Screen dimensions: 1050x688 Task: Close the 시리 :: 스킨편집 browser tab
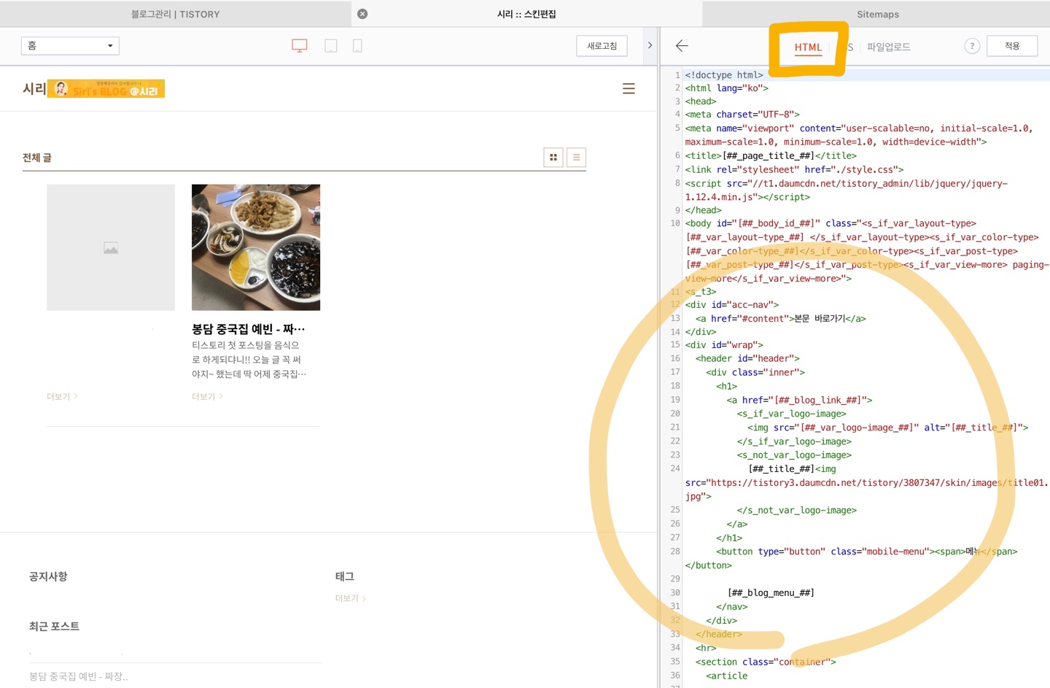click(x=362, y=14)
